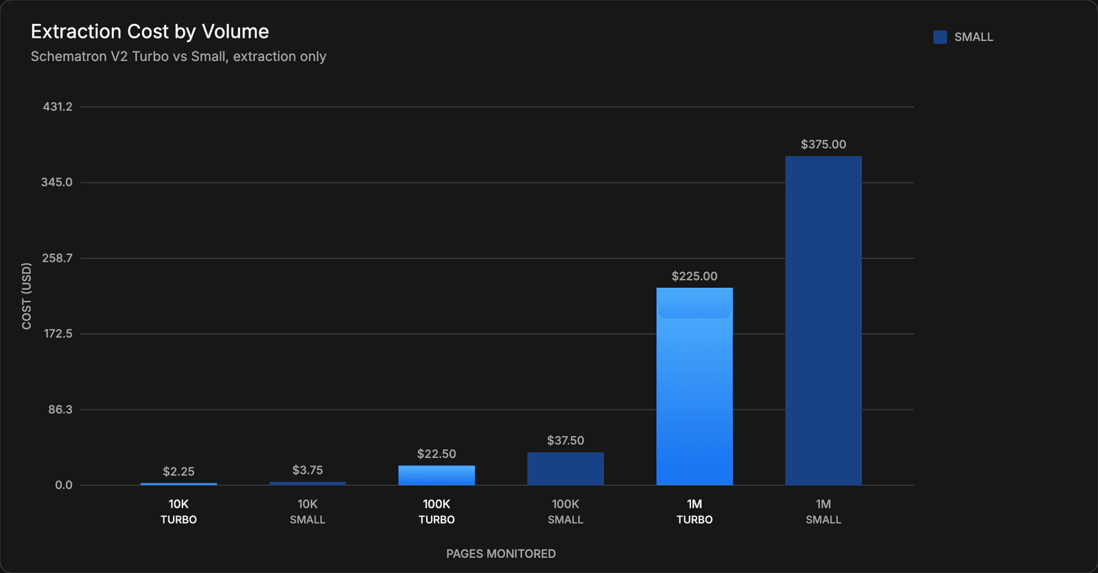Click the 86.3 y-axis tick
The width and height of the screenshot is (1098, 573).
pyautogui.click(x=60, y=410)
